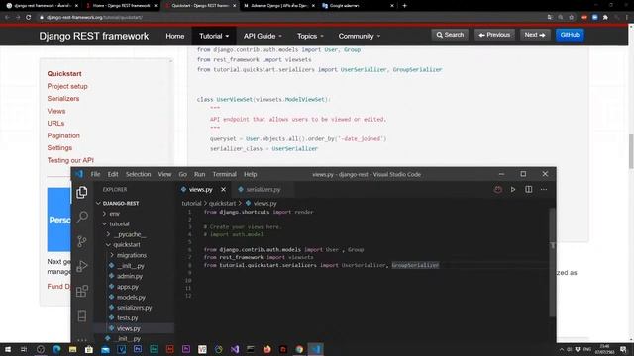Open File Explorer from taskbar
Image resolution: width=634 pixels, height=356 pixels.
[72, 349]
